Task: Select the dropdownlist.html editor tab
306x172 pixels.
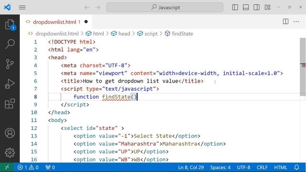Action: [55, 22]
